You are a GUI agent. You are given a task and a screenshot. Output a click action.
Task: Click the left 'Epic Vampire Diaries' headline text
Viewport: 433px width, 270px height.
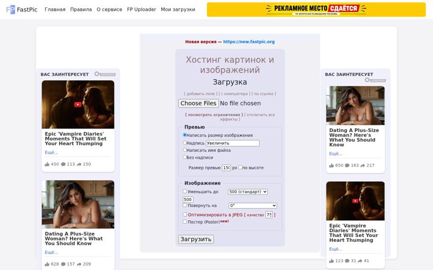[x=75, y=139]
